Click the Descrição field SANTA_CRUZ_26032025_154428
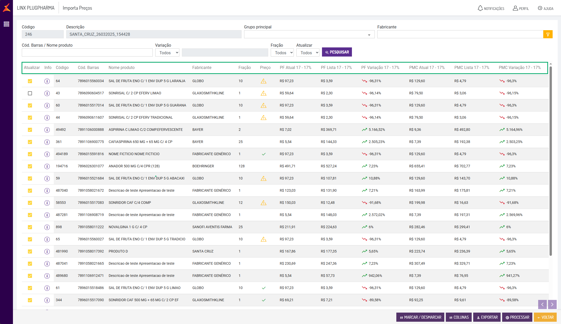 [154, 34]
